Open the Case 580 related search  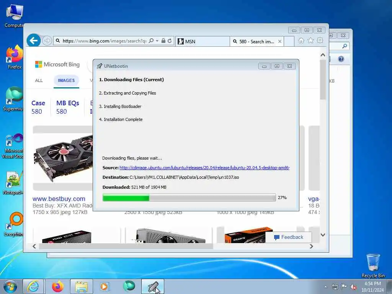pos(38,107)
